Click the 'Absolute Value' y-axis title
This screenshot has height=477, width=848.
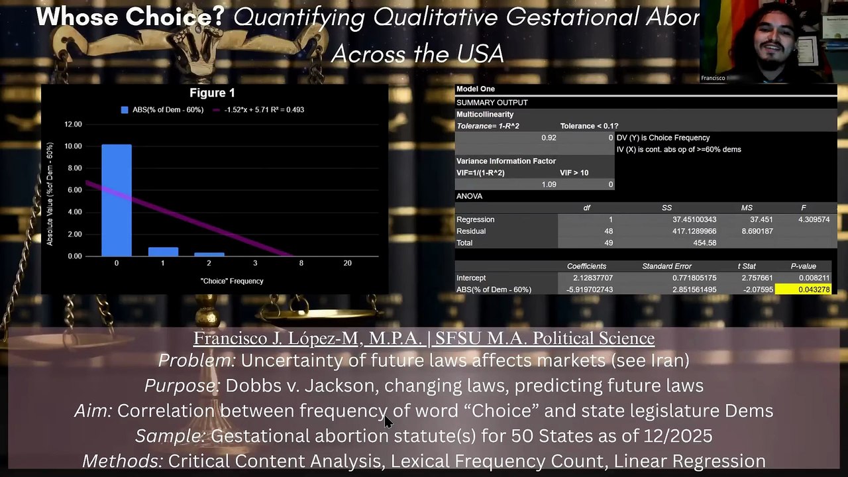tap(50, 193)
